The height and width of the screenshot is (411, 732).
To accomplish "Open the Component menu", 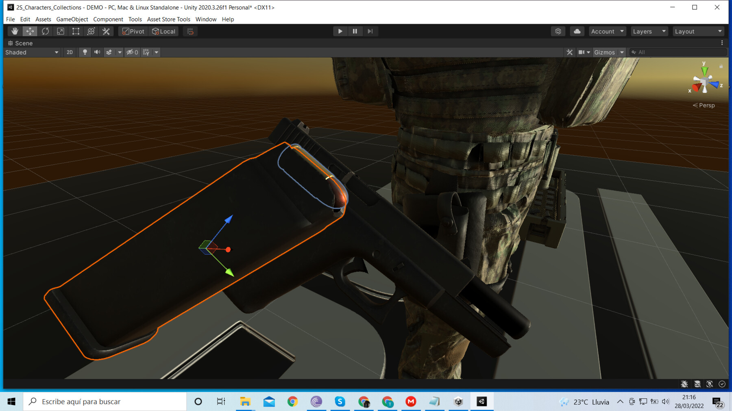I will click(x=108, y=19).
